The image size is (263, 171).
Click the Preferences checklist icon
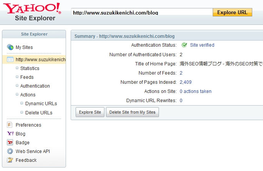pyautogui.click(x=10, y=125)
